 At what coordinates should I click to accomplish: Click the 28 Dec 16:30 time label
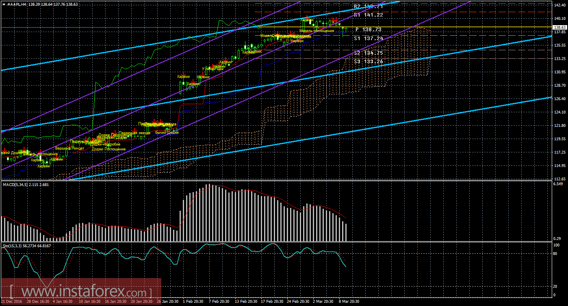tap(38, 302)
